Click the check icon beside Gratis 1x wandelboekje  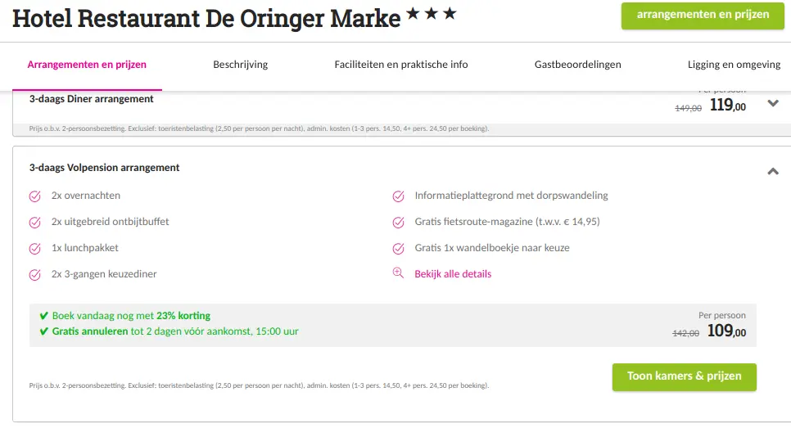399,249
